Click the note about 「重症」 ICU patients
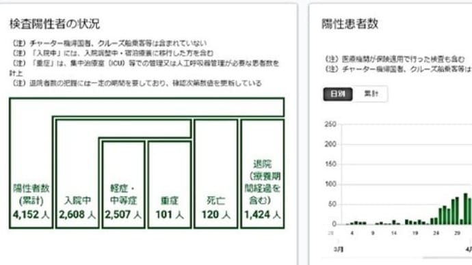 (x=144, y=68)
